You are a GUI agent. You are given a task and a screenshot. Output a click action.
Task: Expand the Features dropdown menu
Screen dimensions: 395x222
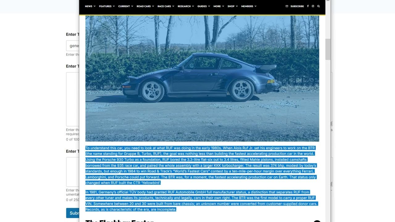(x=107, y=6)
